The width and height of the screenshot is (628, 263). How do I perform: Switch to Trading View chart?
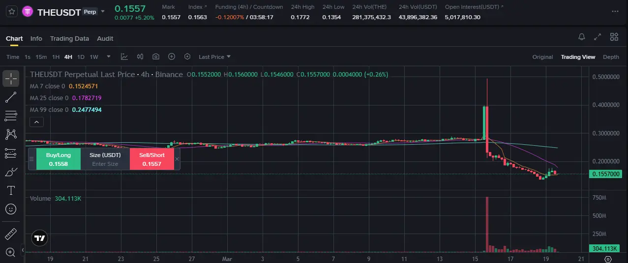[578, 57]
